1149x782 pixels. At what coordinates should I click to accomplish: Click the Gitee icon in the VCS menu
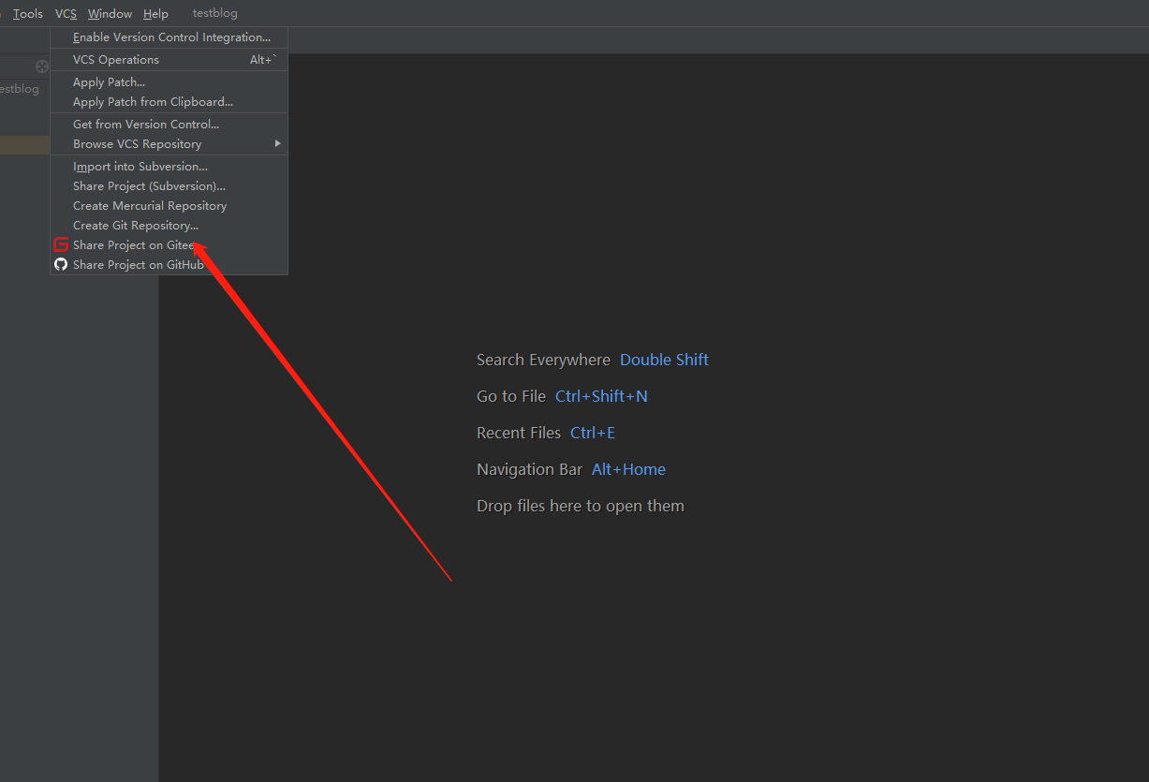(61, 244)
